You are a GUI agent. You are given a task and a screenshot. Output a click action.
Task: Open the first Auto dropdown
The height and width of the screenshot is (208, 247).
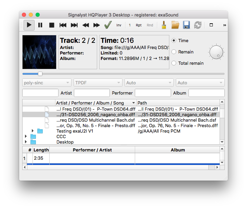point(149,83)
